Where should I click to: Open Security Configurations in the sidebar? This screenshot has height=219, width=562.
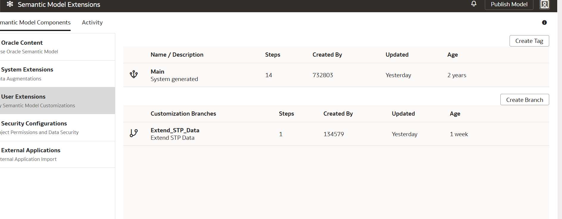(57, 128)
